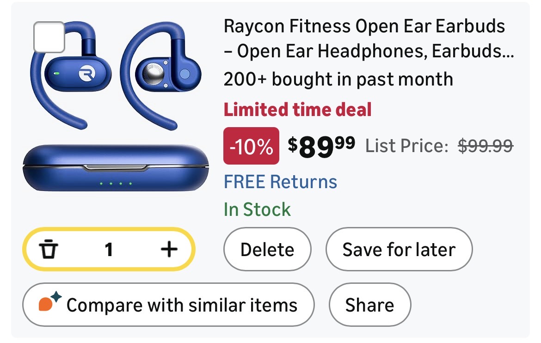Click the crossed-out $99.99 list price
541x343 pixels.
(485, 146)
